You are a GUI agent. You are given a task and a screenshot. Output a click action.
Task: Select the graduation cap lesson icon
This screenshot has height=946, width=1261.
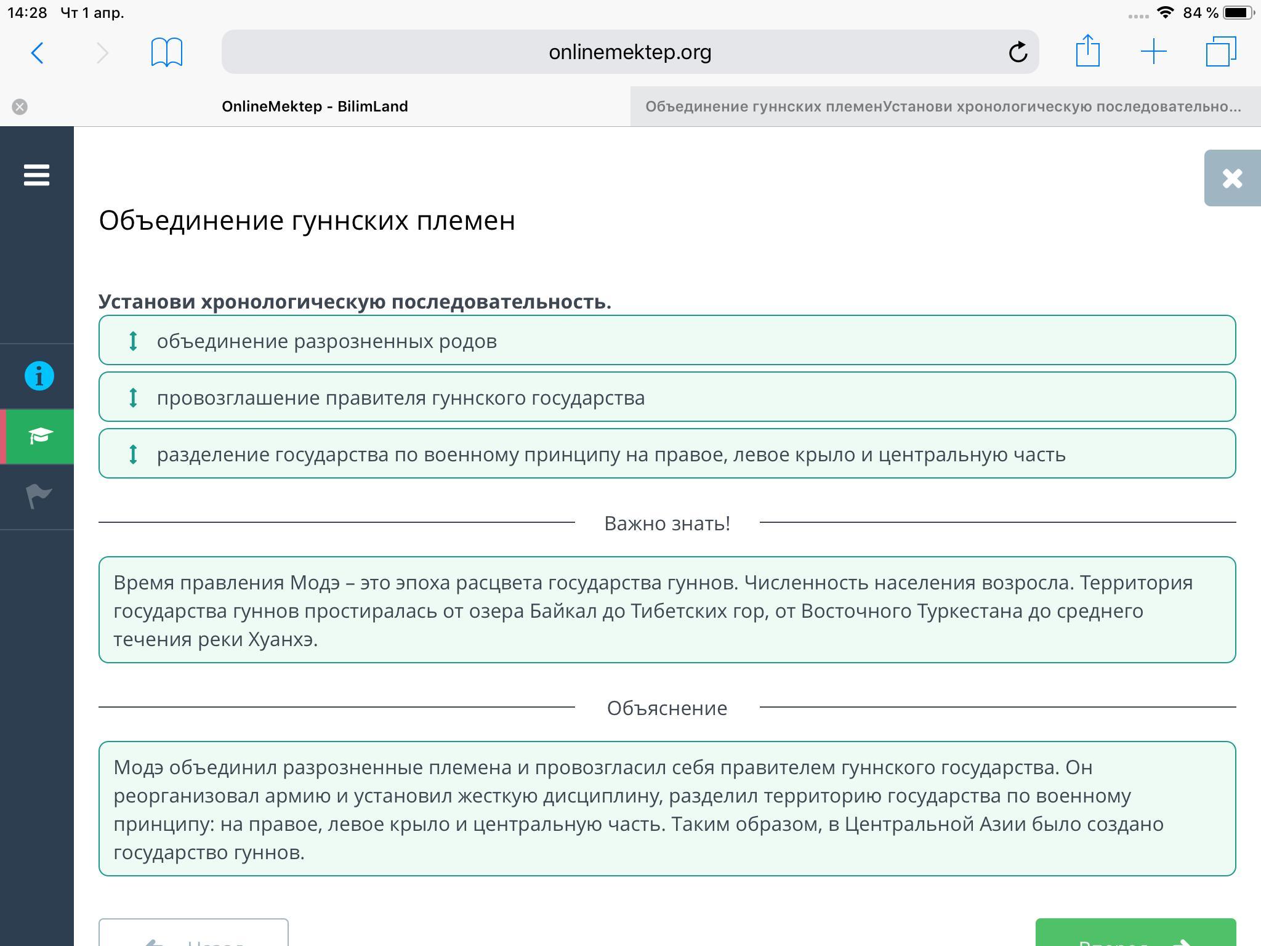(x=39, y=436)
